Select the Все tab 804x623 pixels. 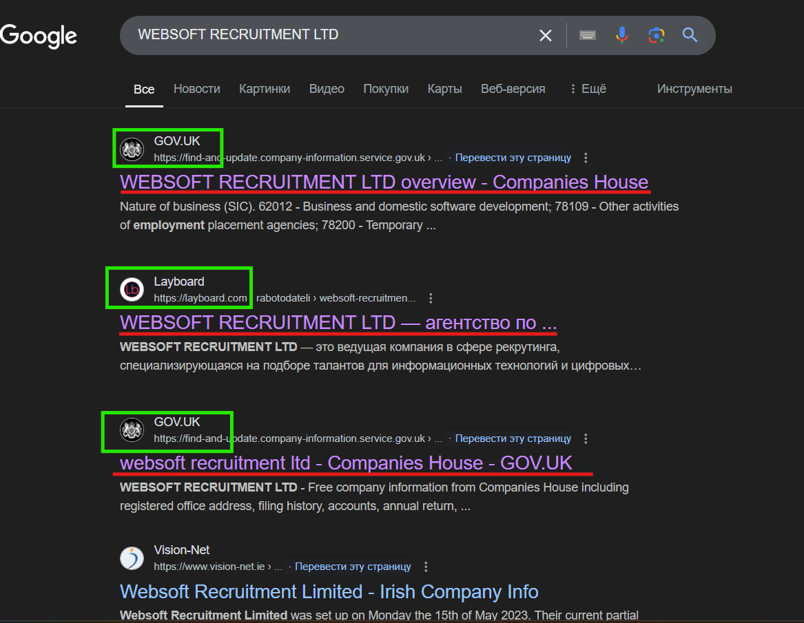144,89
